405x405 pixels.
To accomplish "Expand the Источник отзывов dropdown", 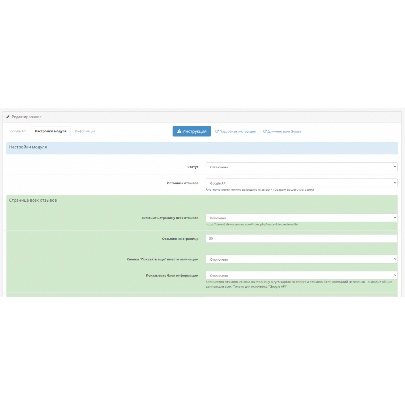I will 301,183.
